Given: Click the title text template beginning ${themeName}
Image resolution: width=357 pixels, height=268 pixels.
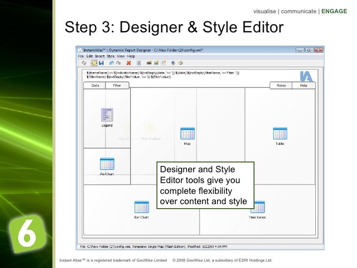Looking at the screenshot, I should pos(163,75).
